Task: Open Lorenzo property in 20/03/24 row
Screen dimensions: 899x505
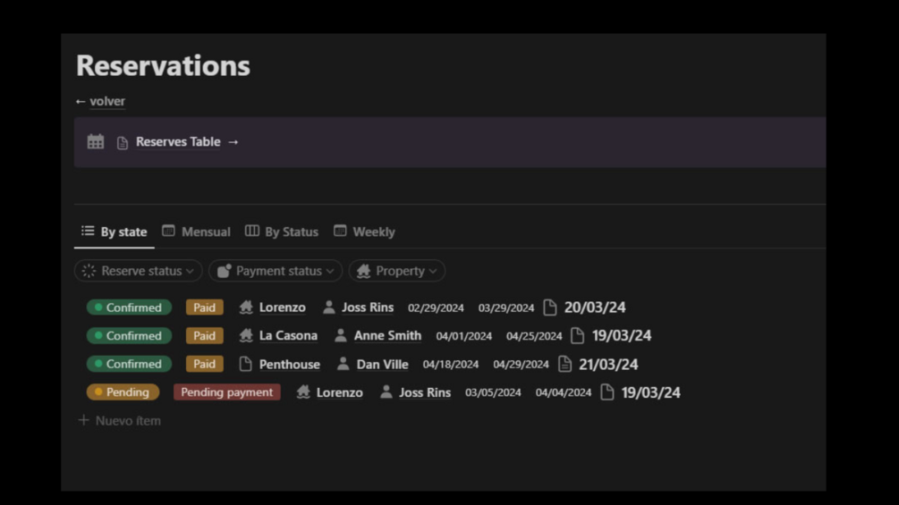Action: click(282, 307)
